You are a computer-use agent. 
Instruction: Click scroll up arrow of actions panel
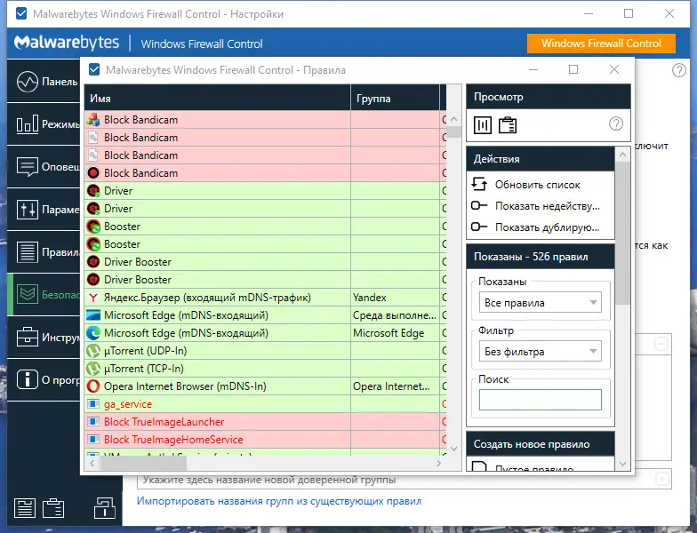pos(622,155)
